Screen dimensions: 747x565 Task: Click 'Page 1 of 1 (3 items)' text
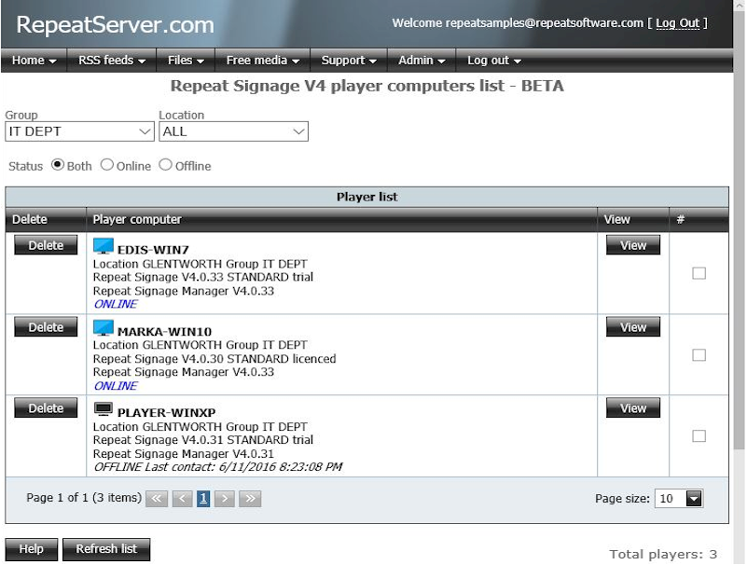point(84,498)
